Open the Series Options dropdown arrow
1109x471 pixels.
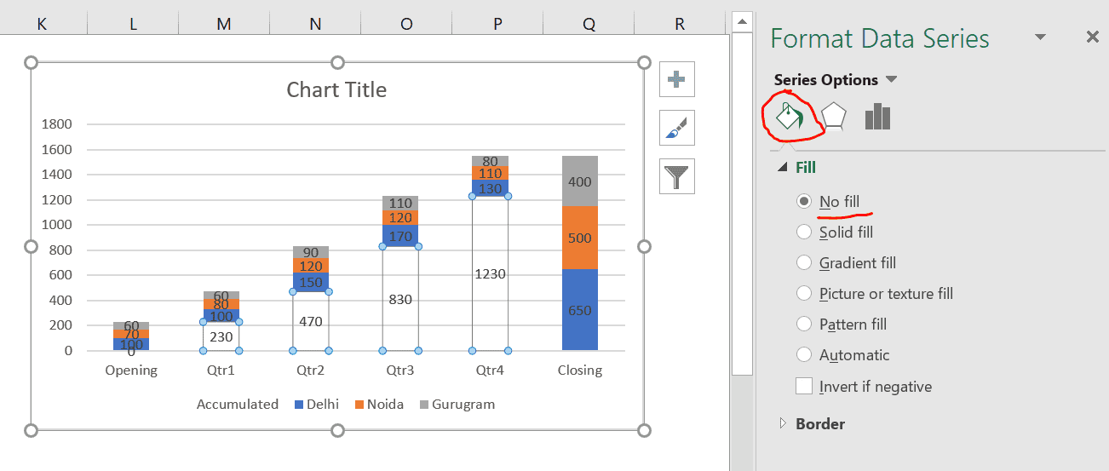coord(891,79)
